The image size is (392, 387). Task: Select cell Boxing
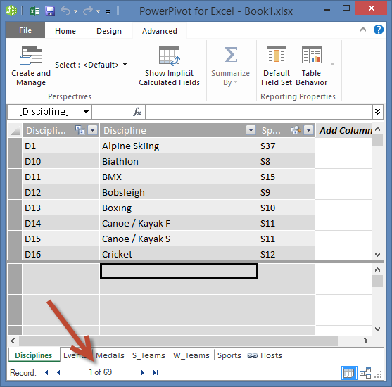(x=179, y=208)
